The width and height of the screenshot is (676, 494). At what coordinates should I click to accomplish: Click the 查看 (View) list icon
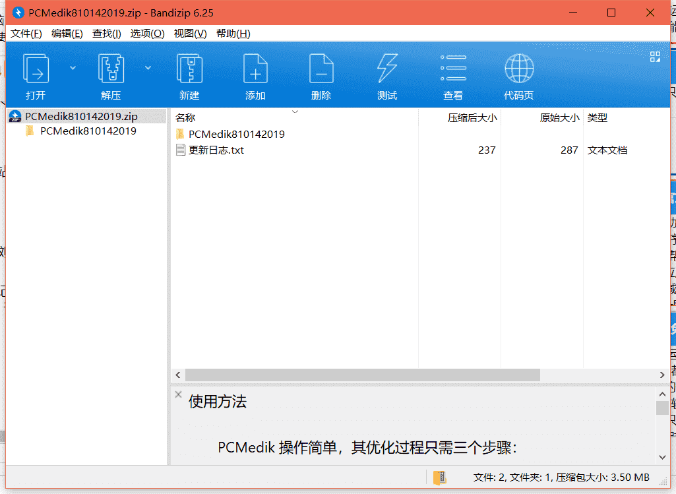point(453,68)
